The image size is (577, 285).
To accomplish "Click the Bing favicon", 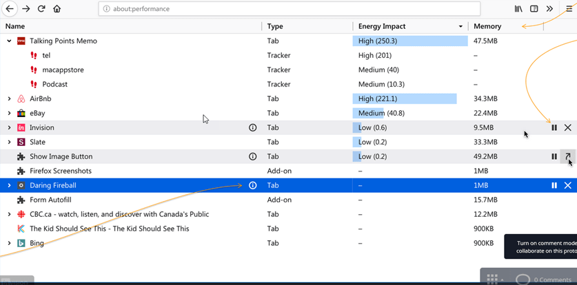I will 21,243.
